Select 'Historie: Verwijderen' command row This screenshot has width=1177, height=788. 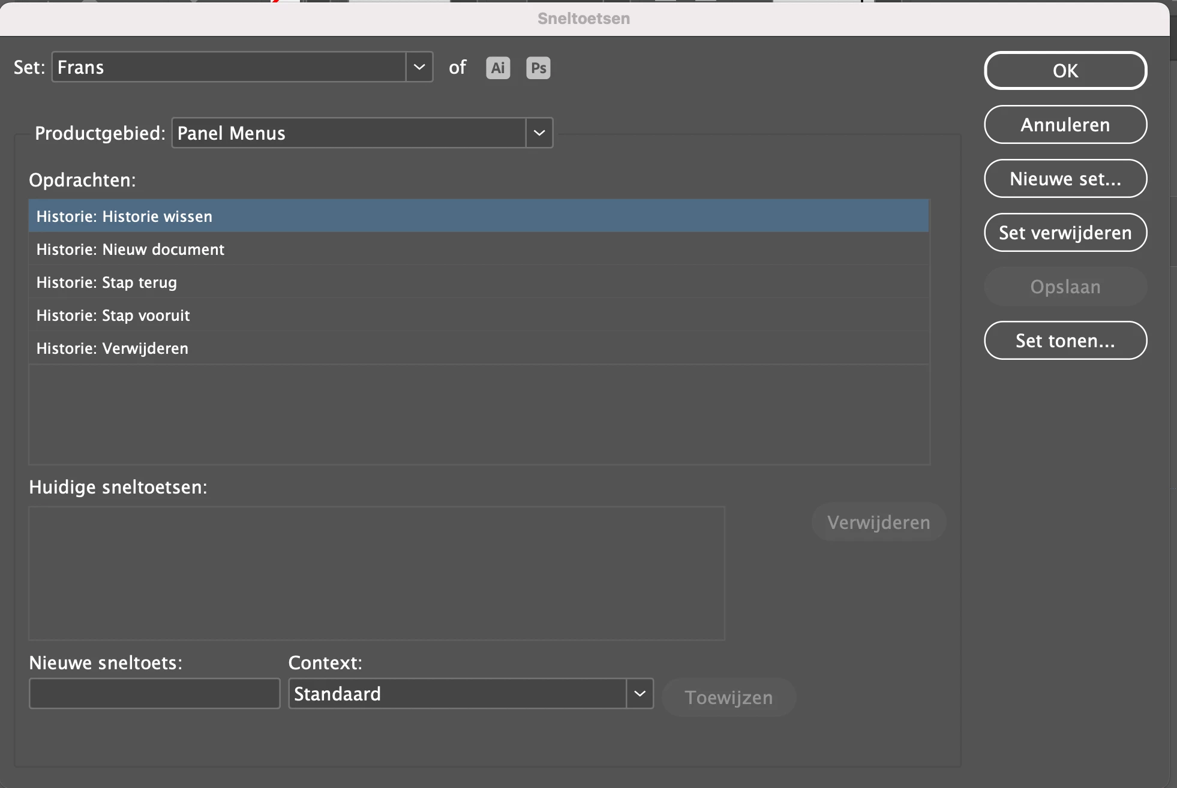[x=112, y=348]
